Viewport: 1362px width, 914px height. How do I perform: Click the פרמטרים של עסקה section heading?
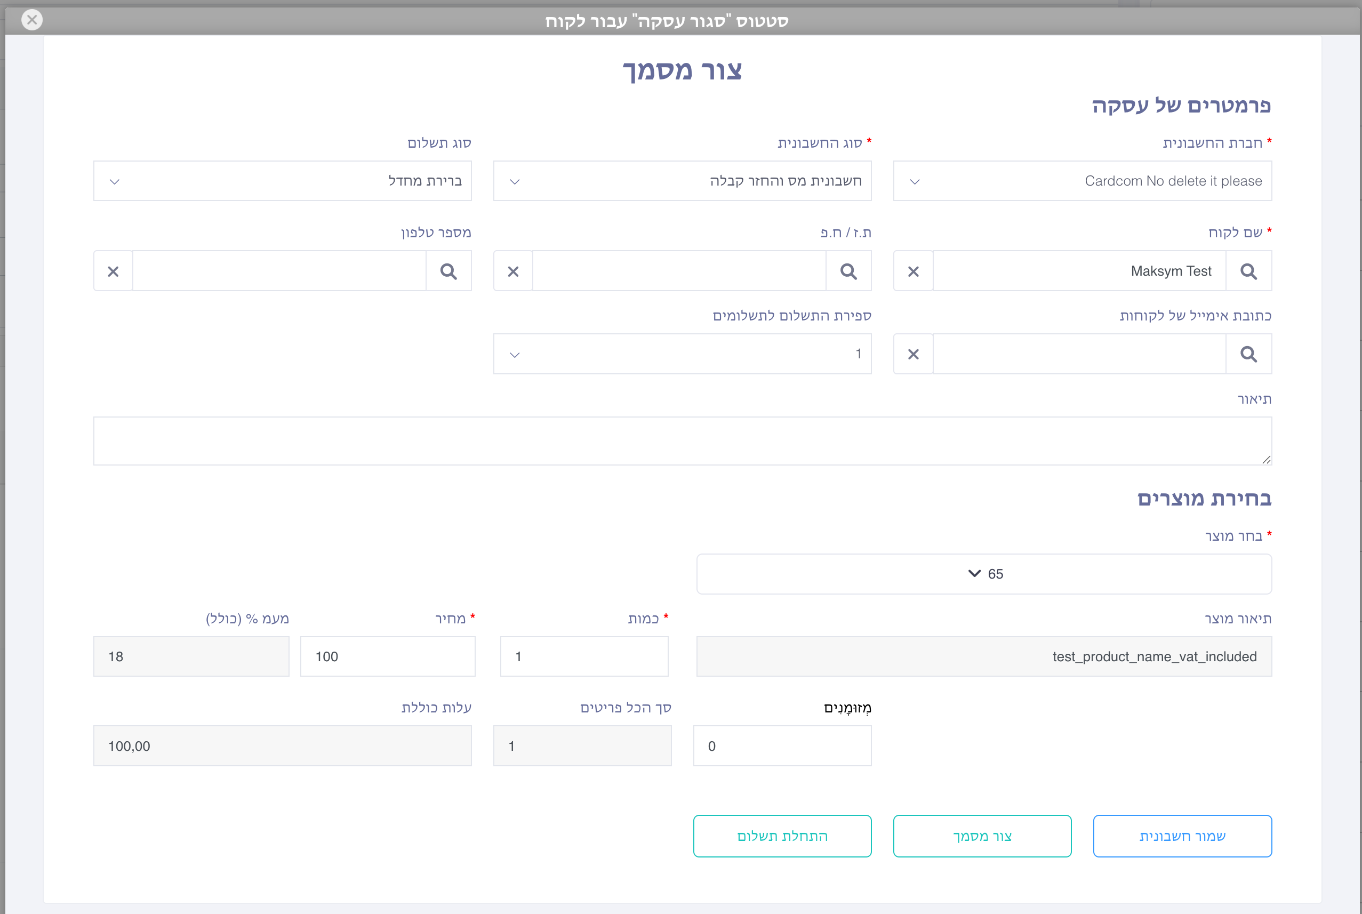tap(1181, 106)
